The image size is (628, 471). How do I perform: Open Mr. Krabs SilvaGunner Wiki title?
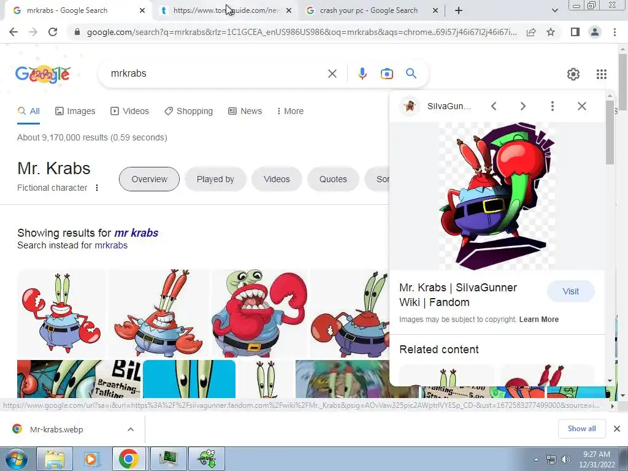(x=458, y=295)
